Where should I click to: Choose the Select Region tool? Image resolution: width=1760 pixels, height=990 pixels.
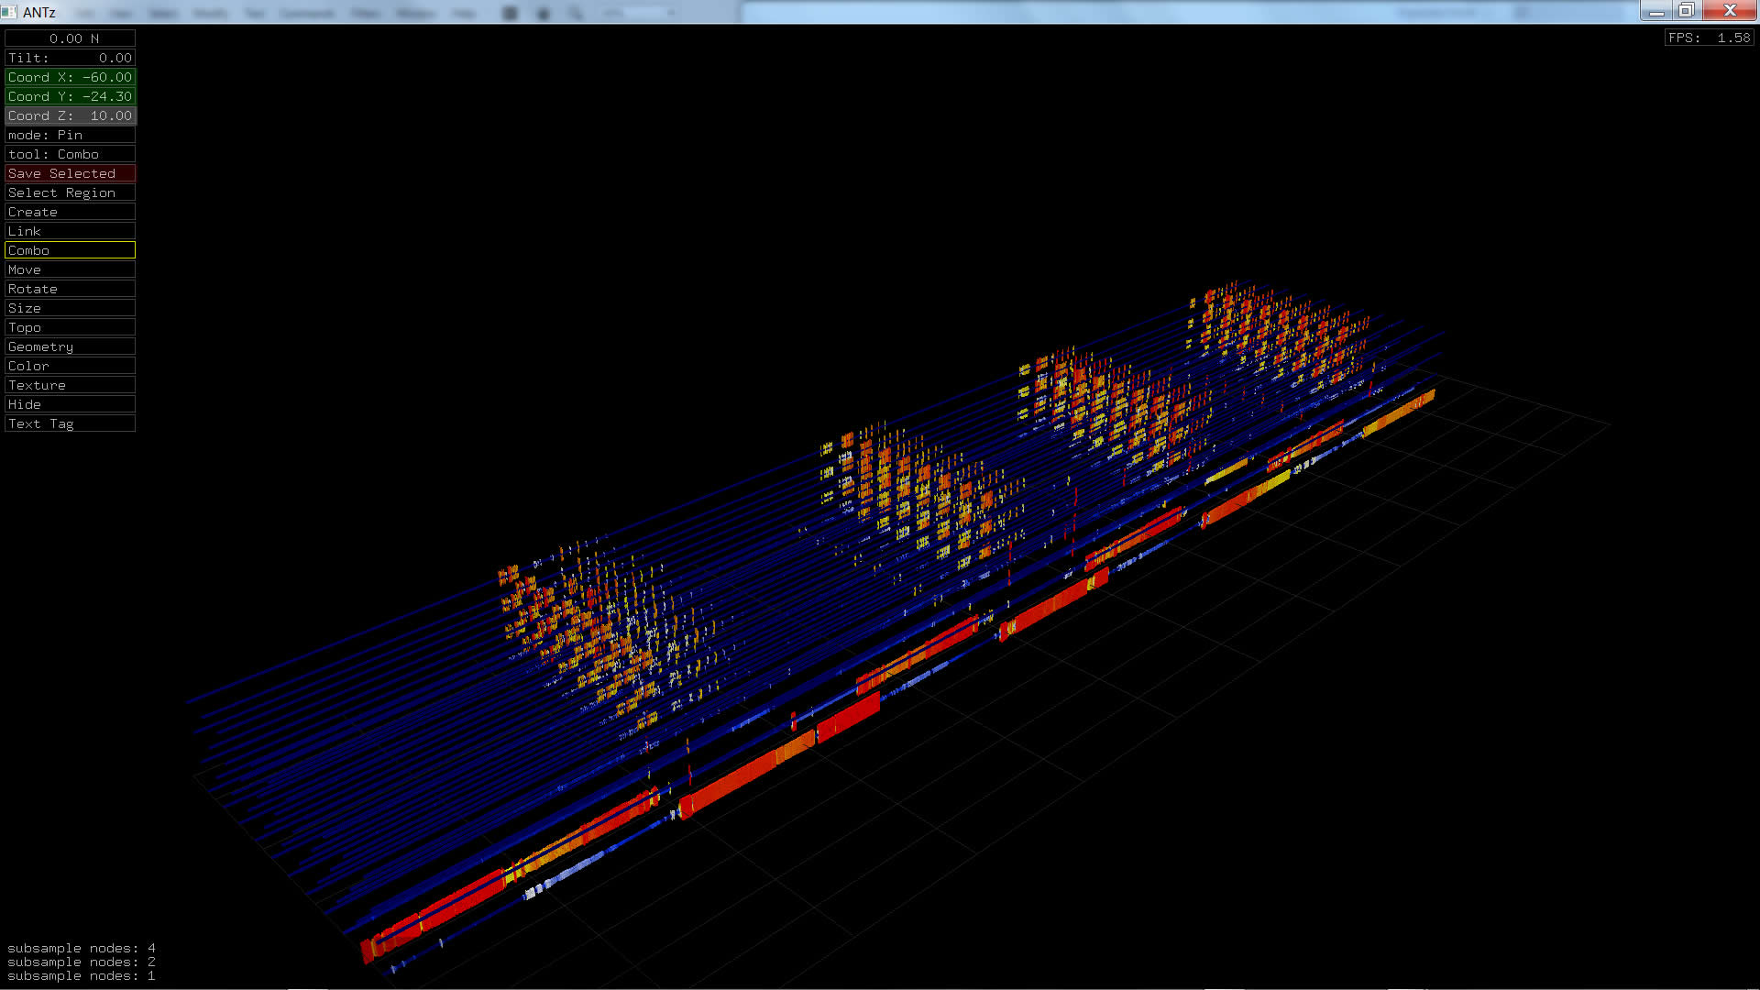click(70, 192)
